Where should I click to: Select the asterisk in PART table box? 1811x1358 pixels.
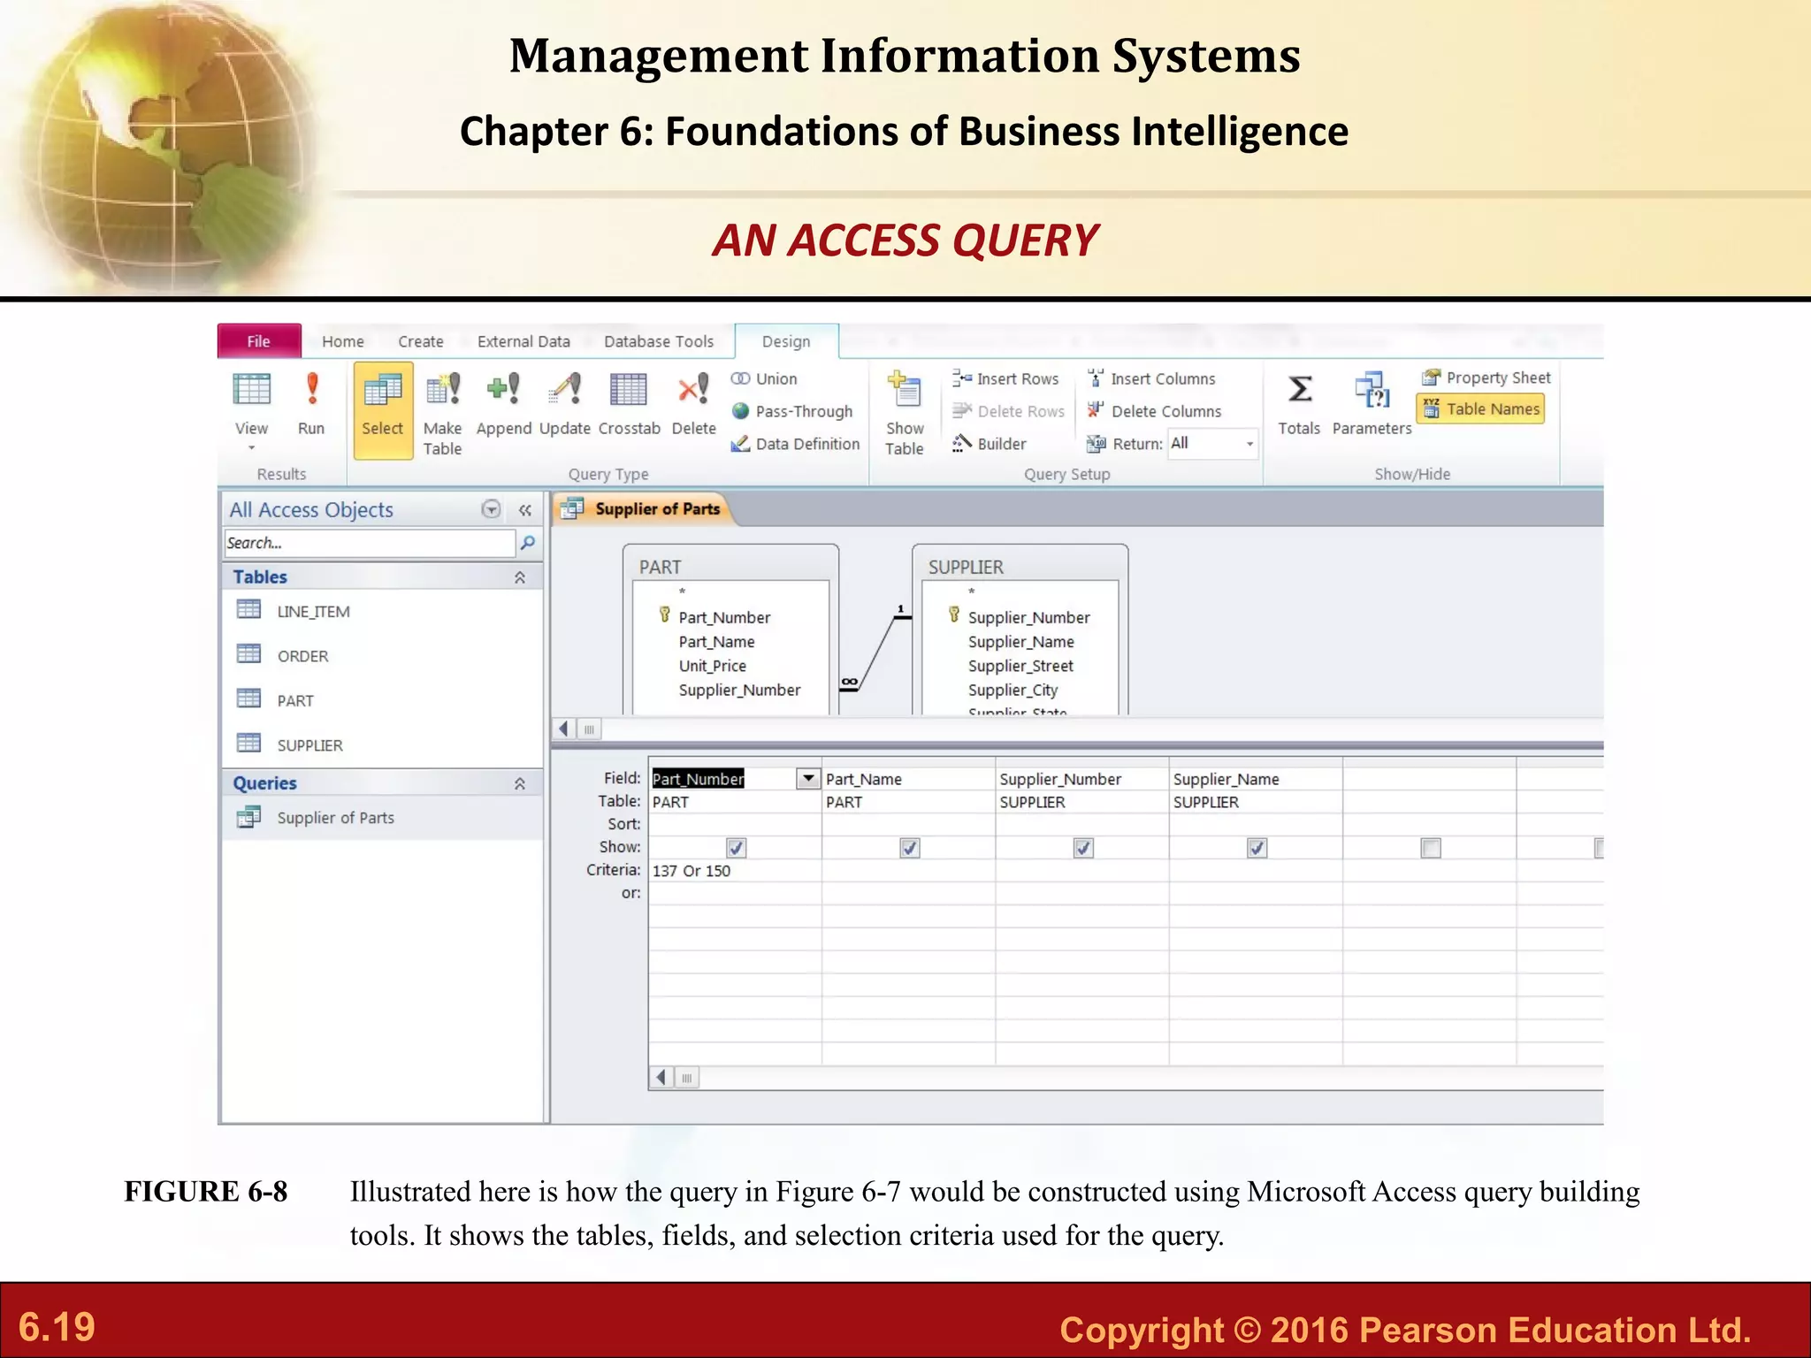coord(683,592)
